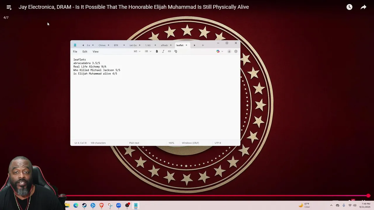
Task: Click line 'Real Life Alchemy N/A'
Action: click(90, 66)
